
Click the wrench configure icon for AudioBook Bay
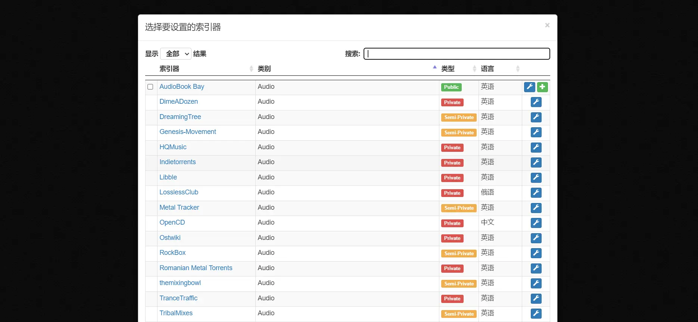(529, 87)
